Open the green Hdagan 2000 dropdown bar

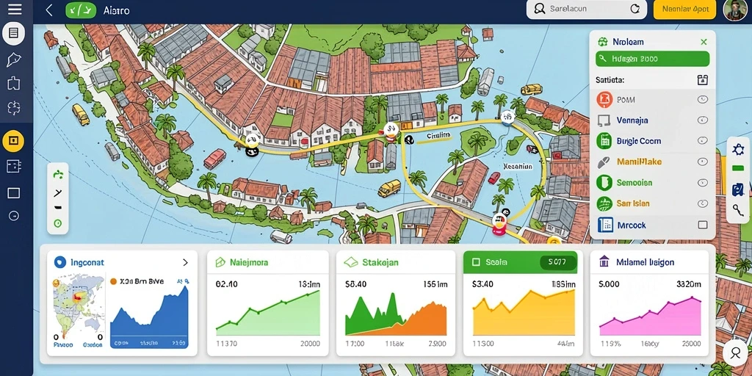coord(652,59)
